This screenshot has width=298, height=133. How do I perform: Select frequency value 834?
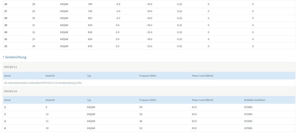tap(90, 46)
